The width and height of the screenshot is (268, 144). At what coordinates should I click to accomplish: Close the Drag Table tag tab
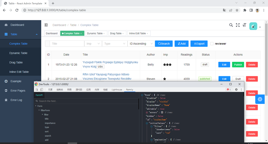(123, 33)
